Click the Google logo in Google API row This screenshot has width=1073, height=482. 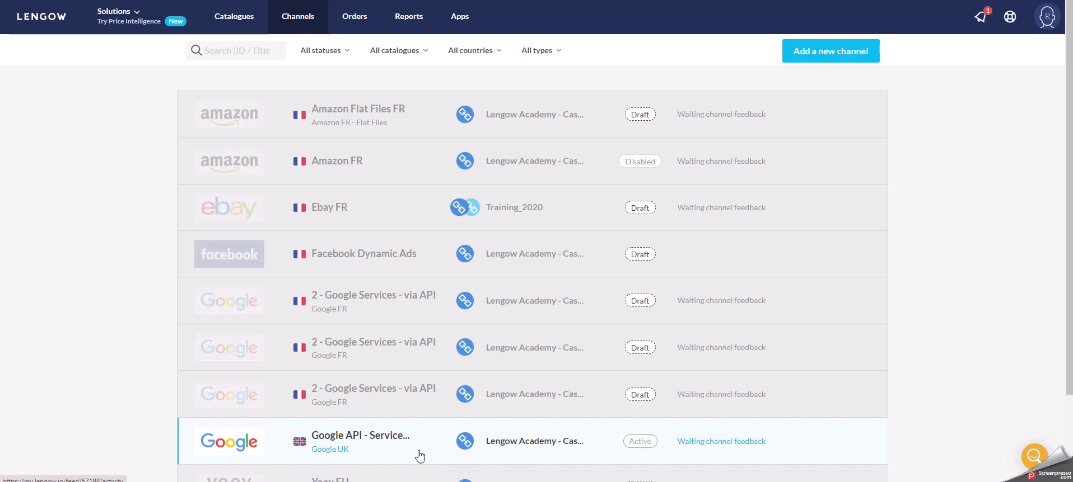coord(229,441)
